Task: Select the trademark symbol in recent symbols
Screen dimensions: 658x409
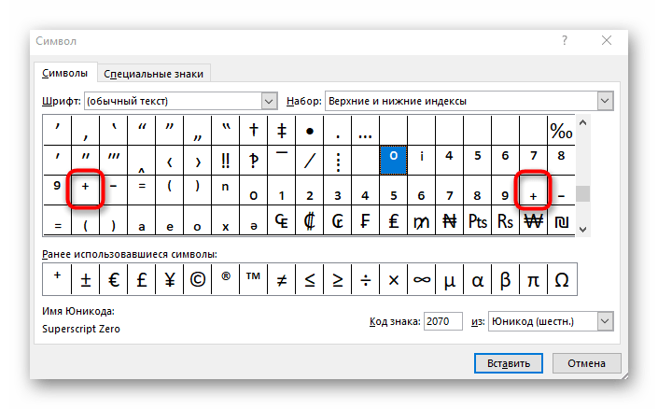Action: [253, 278]
